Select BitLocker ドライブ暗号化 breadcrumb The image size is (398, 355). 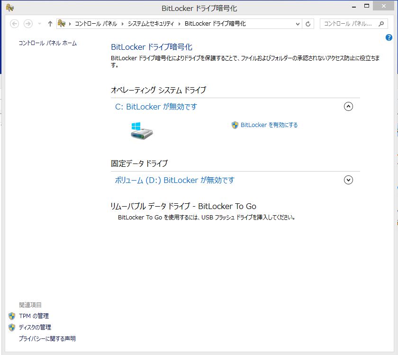click(215, 24)
